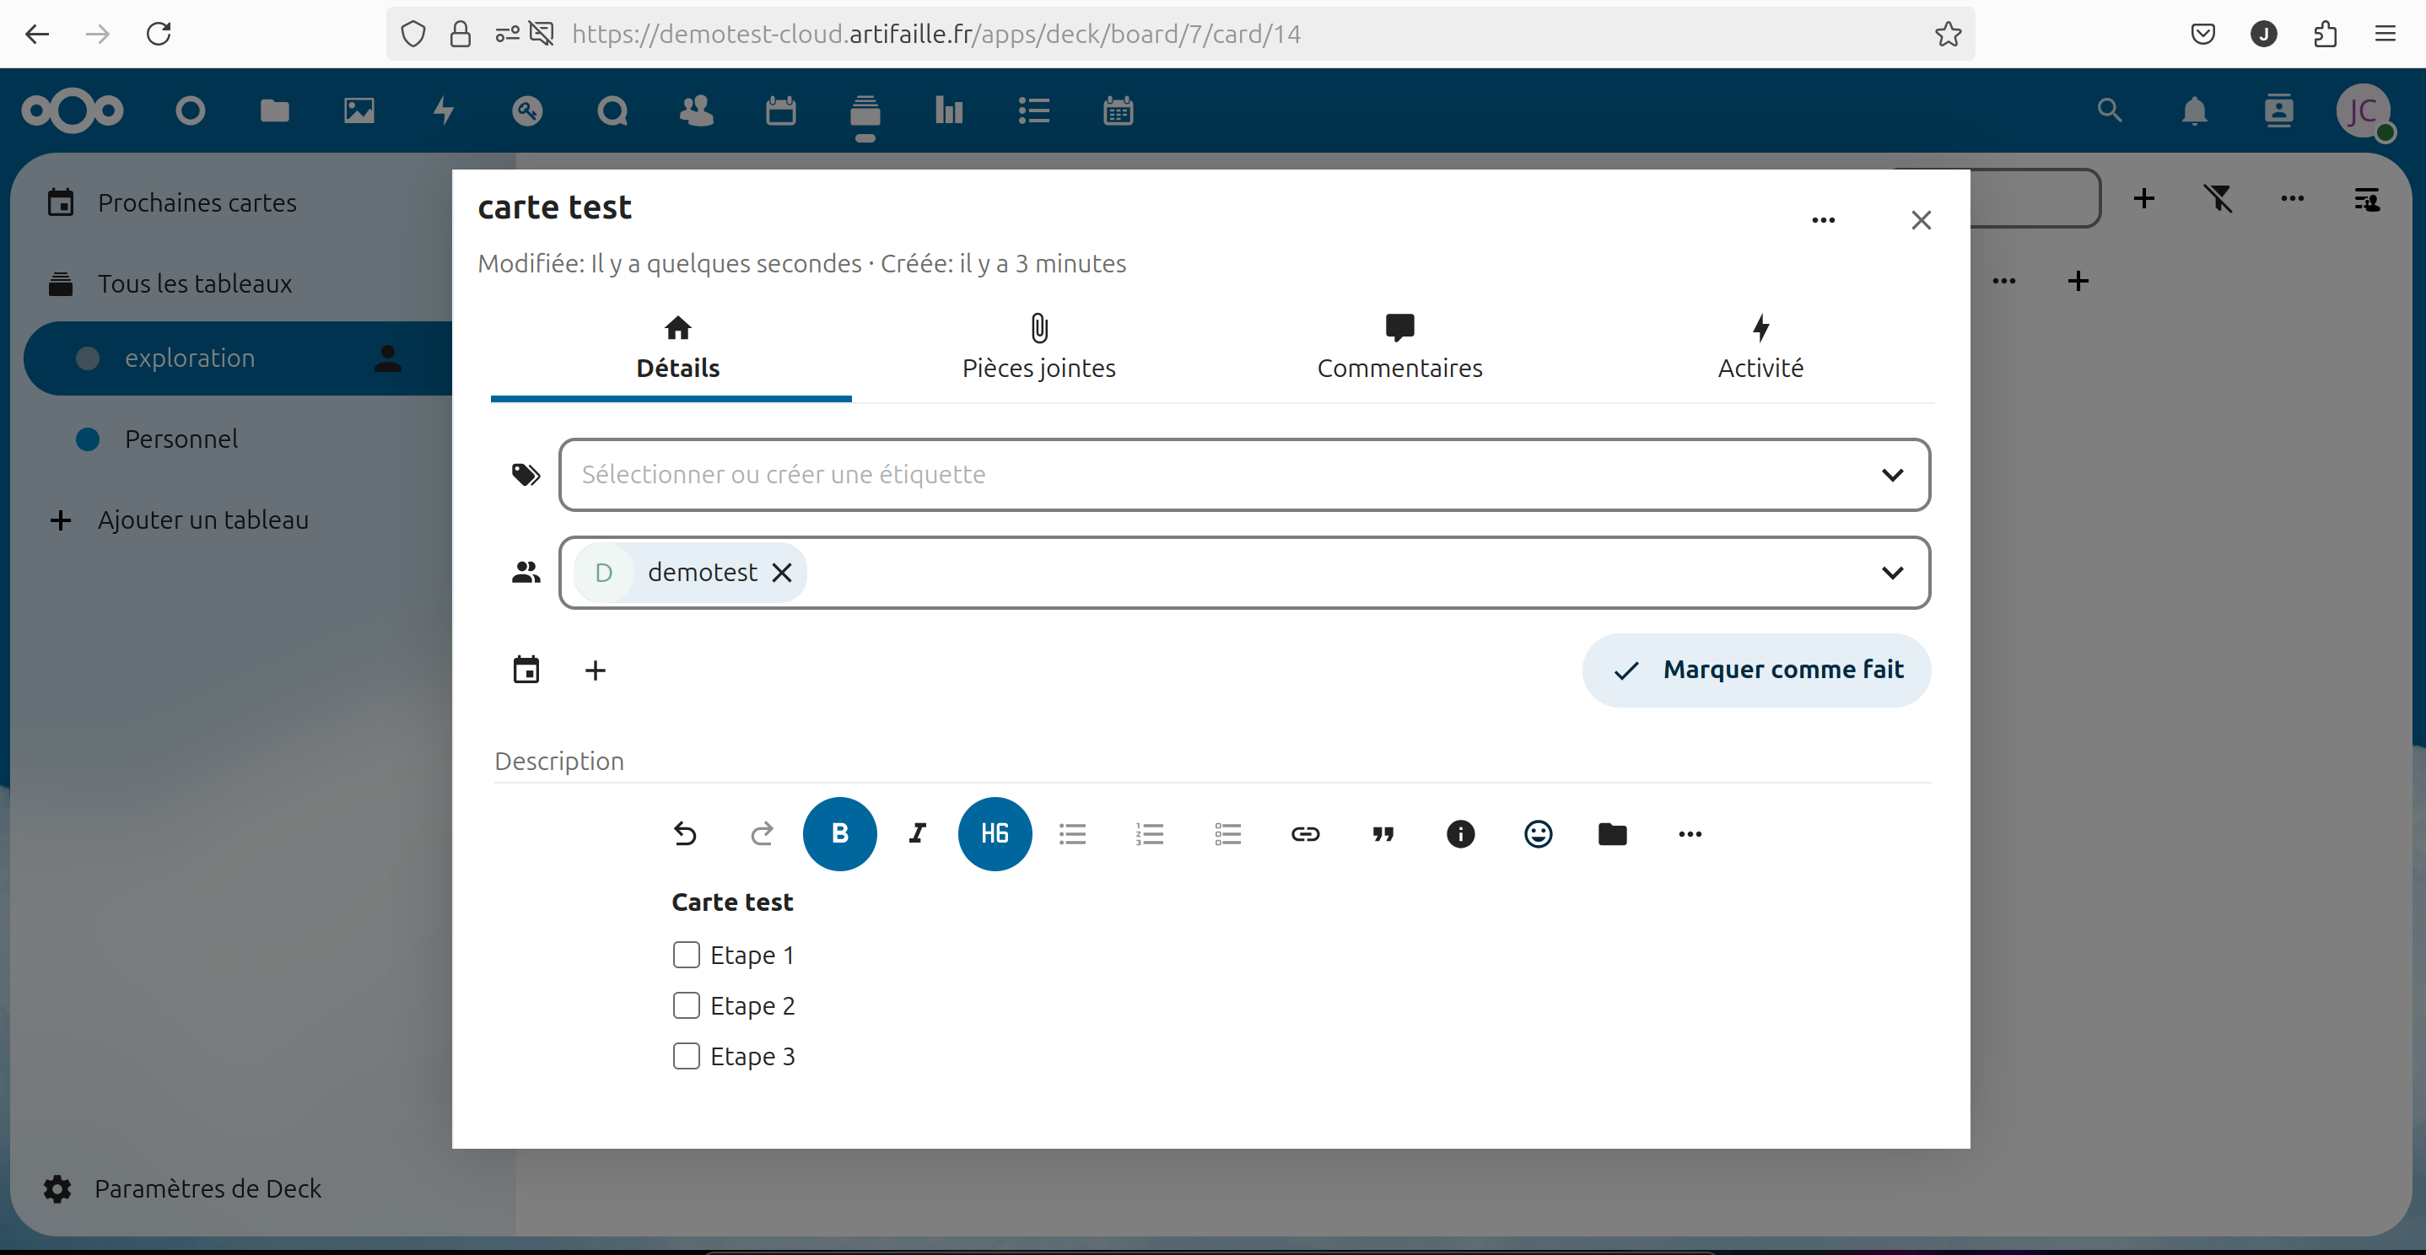Click Marquer comme fait button
Image resolution: width=2426 pixels, height=1255 pixels.
(x=1756, y=670)
